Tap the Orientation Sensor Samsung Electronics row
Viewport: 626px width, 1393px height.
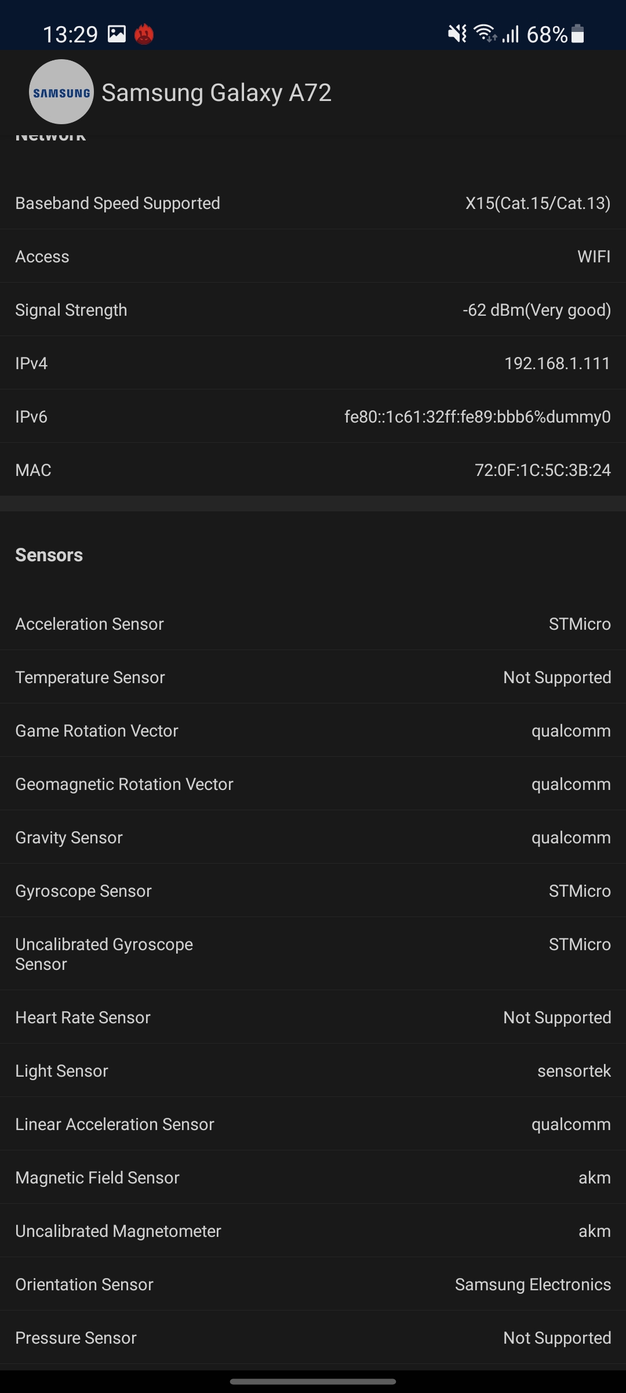coord(313,1284)
